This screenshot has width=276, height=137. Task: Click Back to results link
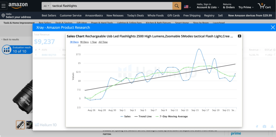tap(10, 39)
